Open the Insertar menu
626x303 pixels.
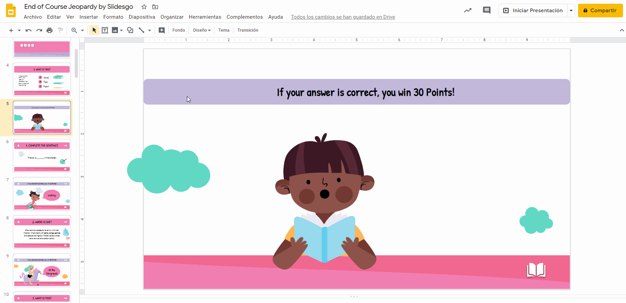[x=89, y=17]
